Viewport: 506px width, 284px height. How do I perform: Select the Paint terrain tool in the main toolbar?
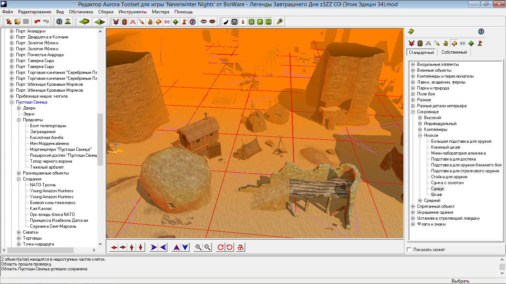point(84,22)
